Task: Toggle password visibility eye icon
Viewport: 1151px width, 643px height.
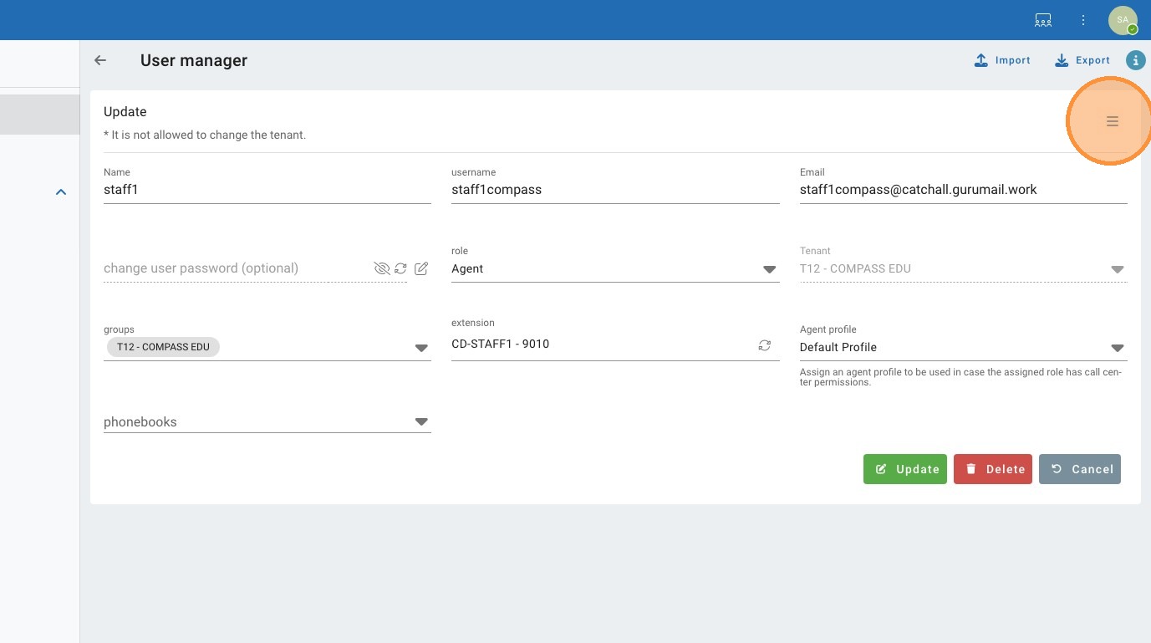Action: 382,268
